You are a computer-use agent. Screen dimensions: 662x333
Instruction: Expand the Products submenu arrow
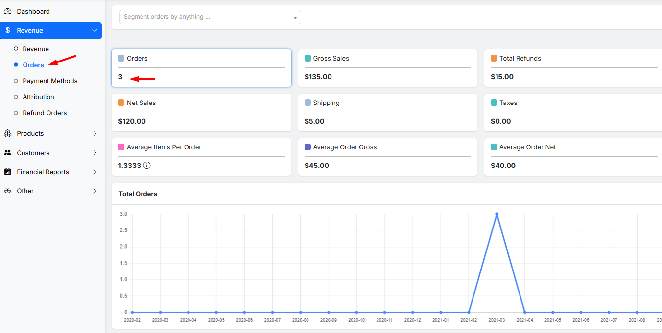[95, 133]
